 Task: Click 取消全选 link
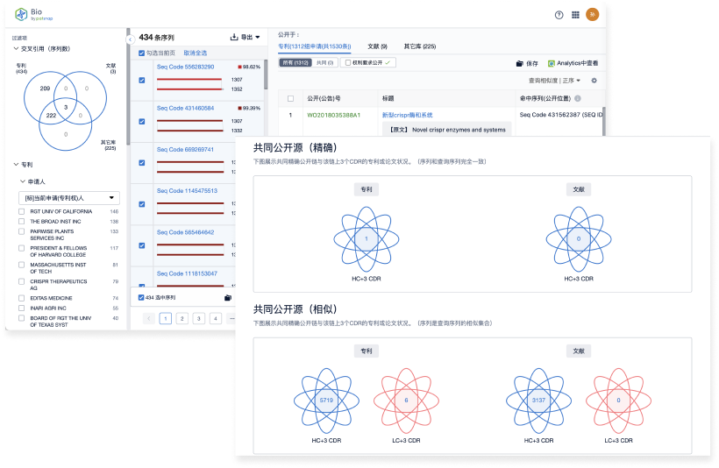click(196, 53)
